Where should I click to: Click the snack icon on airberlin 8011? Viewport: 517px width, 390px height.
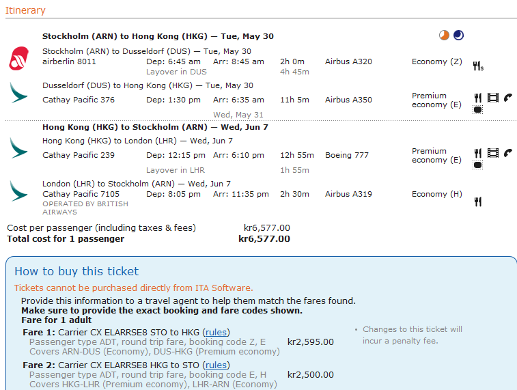[x=478, y=66]
